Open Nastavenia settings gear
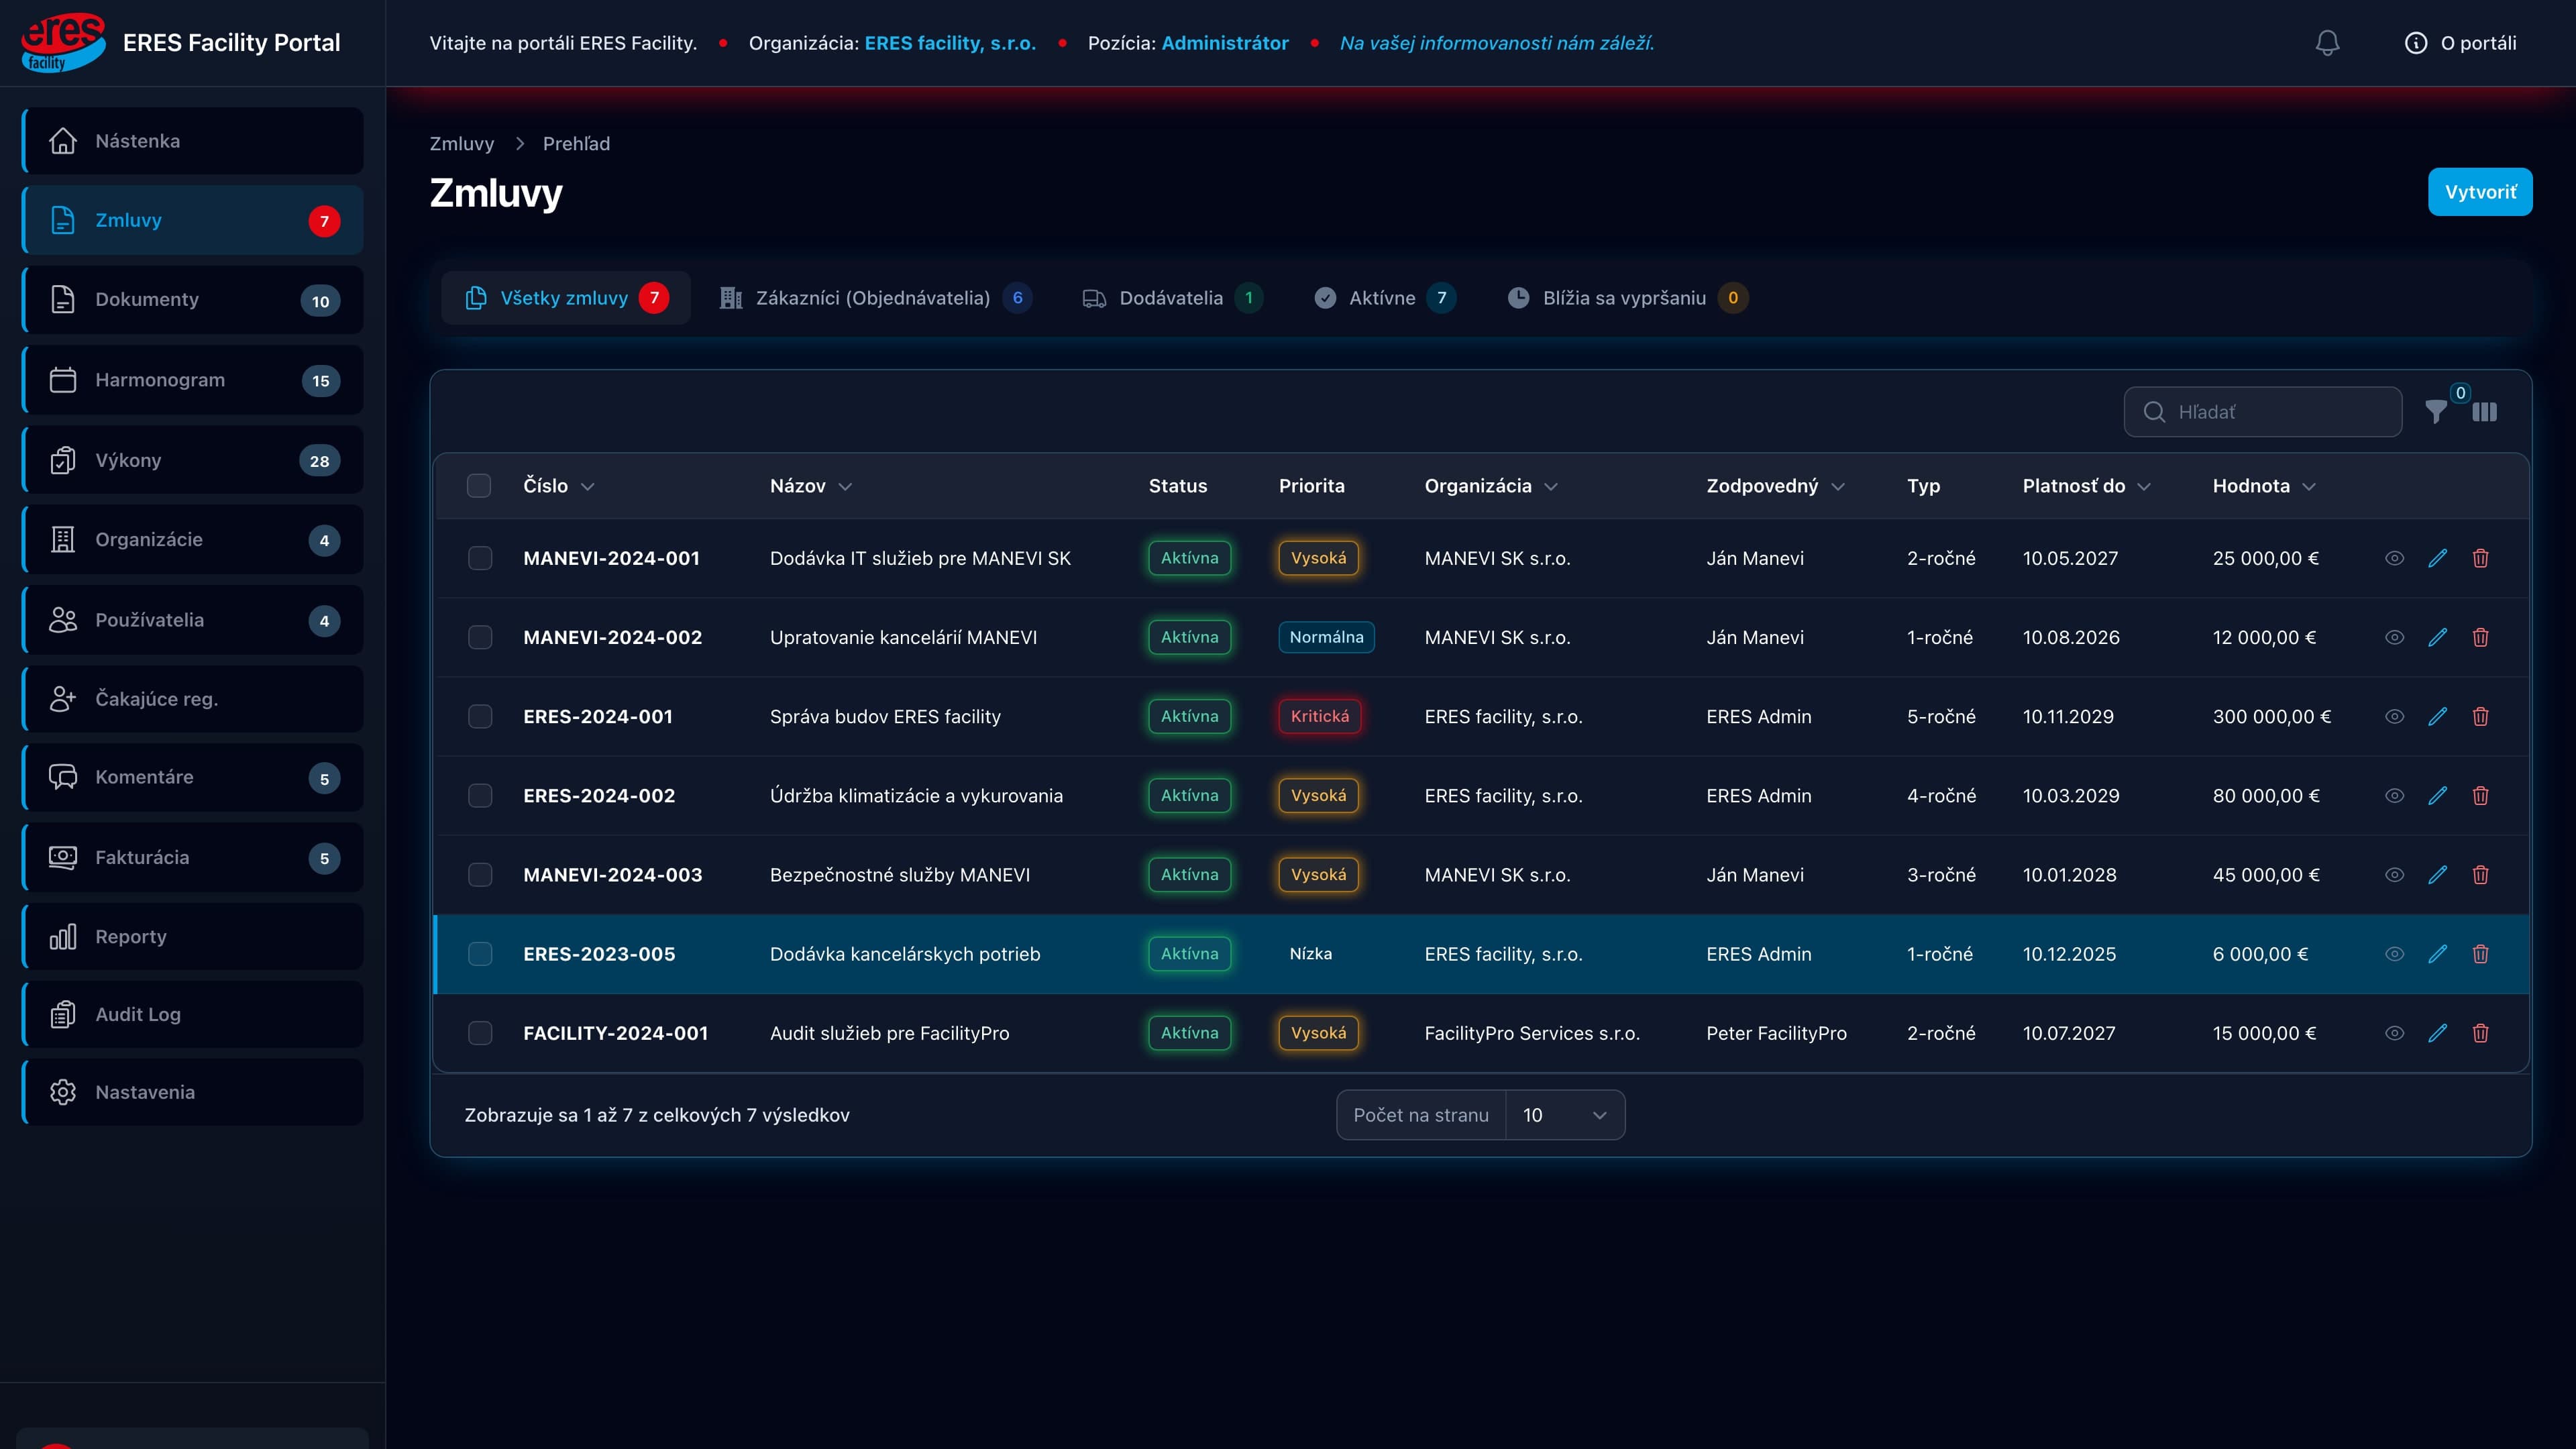This screenshot has width=2576, height=1449. pyautogui.click(x=193, y=1092)
